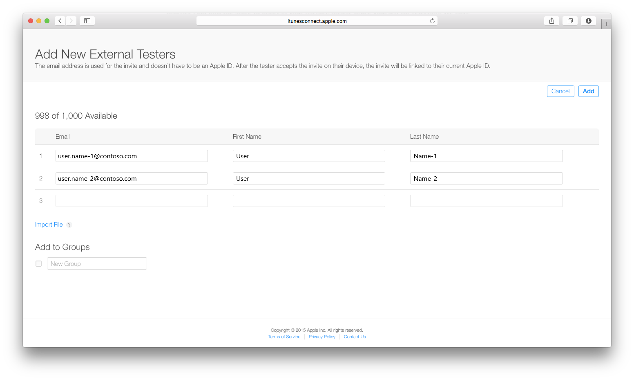This screenshot has height=380, width=634.
Task: Open the Terms of Service link
Action: tap(284, 336)
